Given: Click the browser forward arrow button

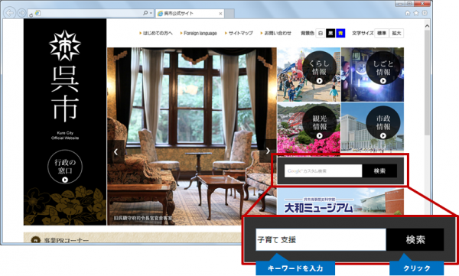Looking at the screenshot, I should (x=21, y=13).
